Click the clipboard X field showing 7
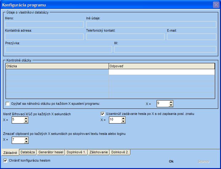Image resolution: width=221 pixels, height=169 pixels. (x=18, y=140)
